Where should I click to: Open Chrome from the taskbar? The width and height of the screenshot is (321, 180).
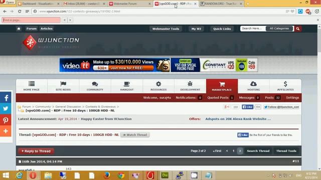pyautogui.click(x=121, y=175)
